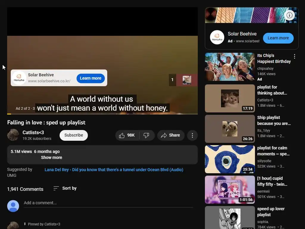This screenshot has height=229, width=305.
Task: Click the sillysofie channel name
Action: tap(264, 161)
